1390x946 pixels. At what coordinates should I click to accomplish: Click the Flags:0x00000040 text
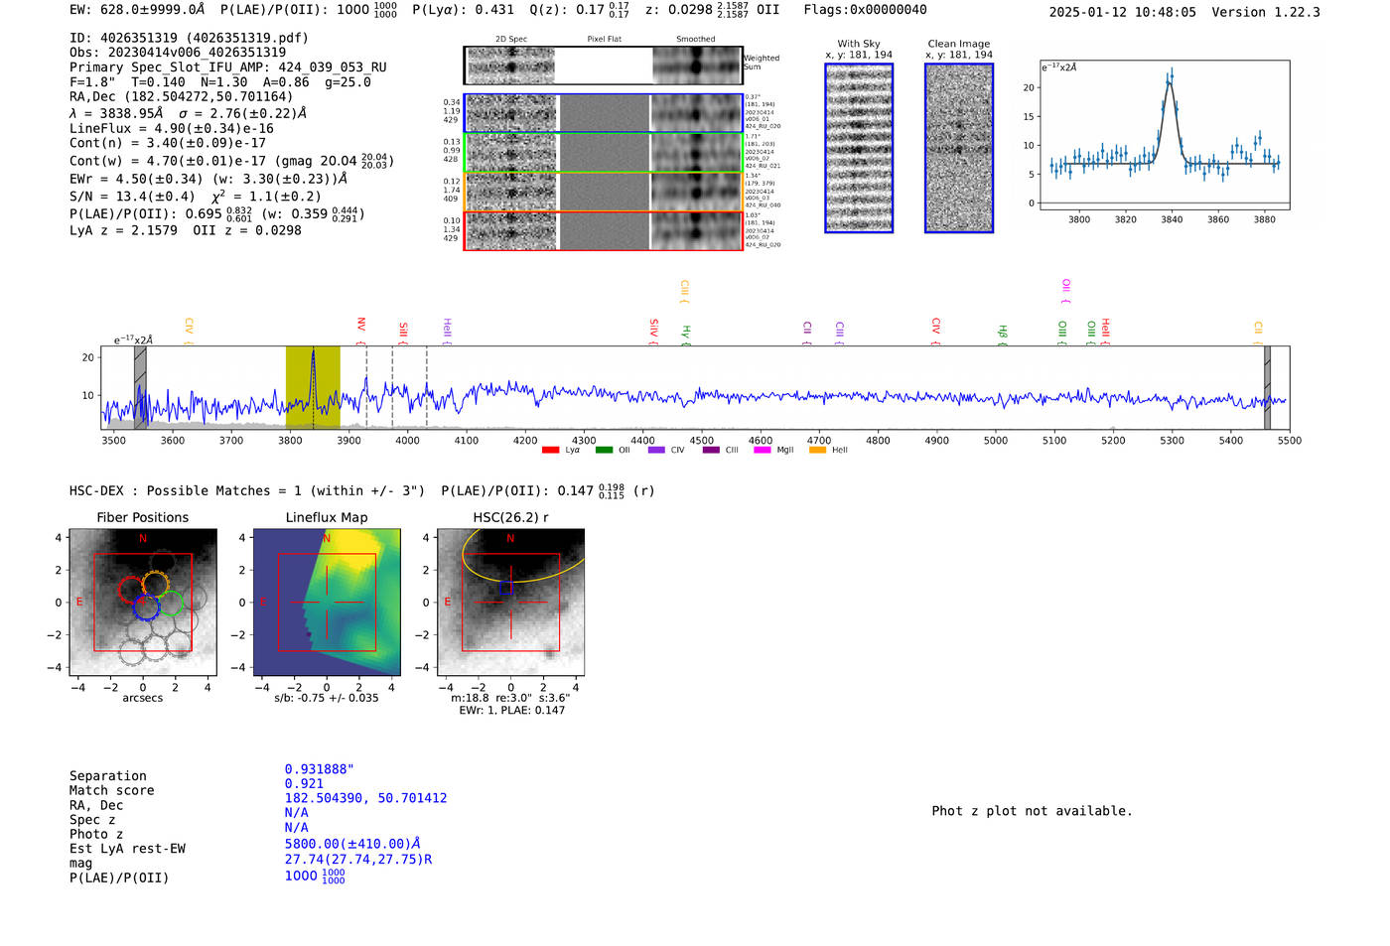866,10
